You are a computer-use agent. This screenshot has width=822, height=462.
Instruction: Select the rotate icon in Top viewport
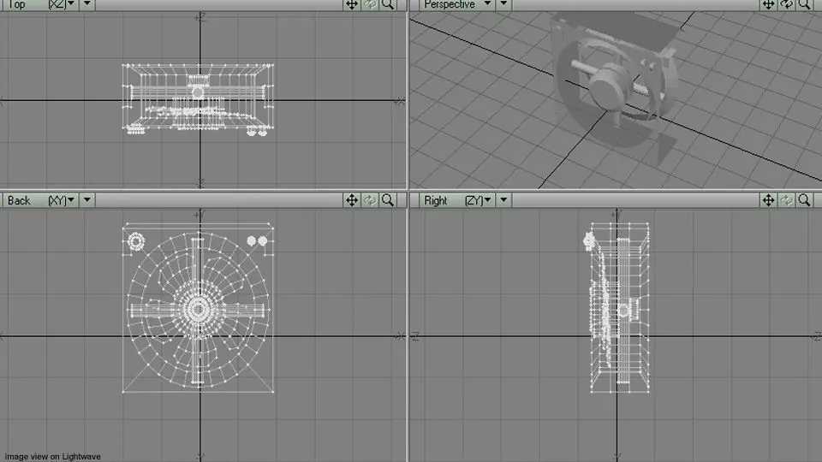tap(370, 5)
